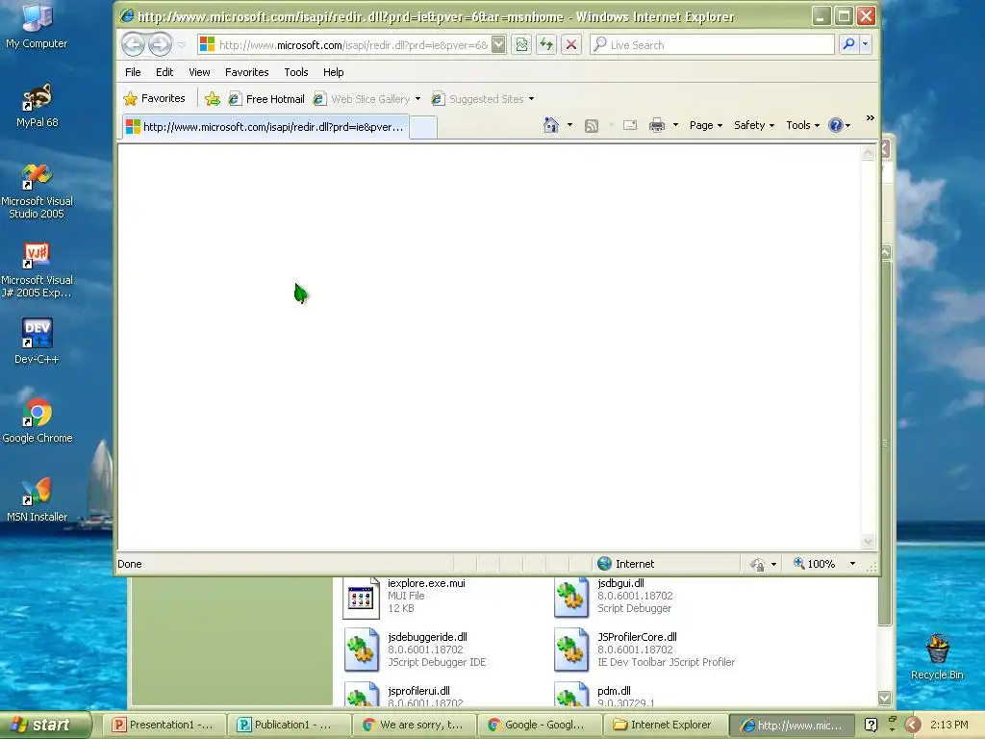The width and height of the screenshot is (985, 739).
Task: Switch to Presentation1 taskbar button
Action: tap(163, 725)
